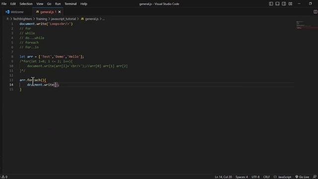
Task: Toggle panel layout icon
Action: tap(277, 3)
